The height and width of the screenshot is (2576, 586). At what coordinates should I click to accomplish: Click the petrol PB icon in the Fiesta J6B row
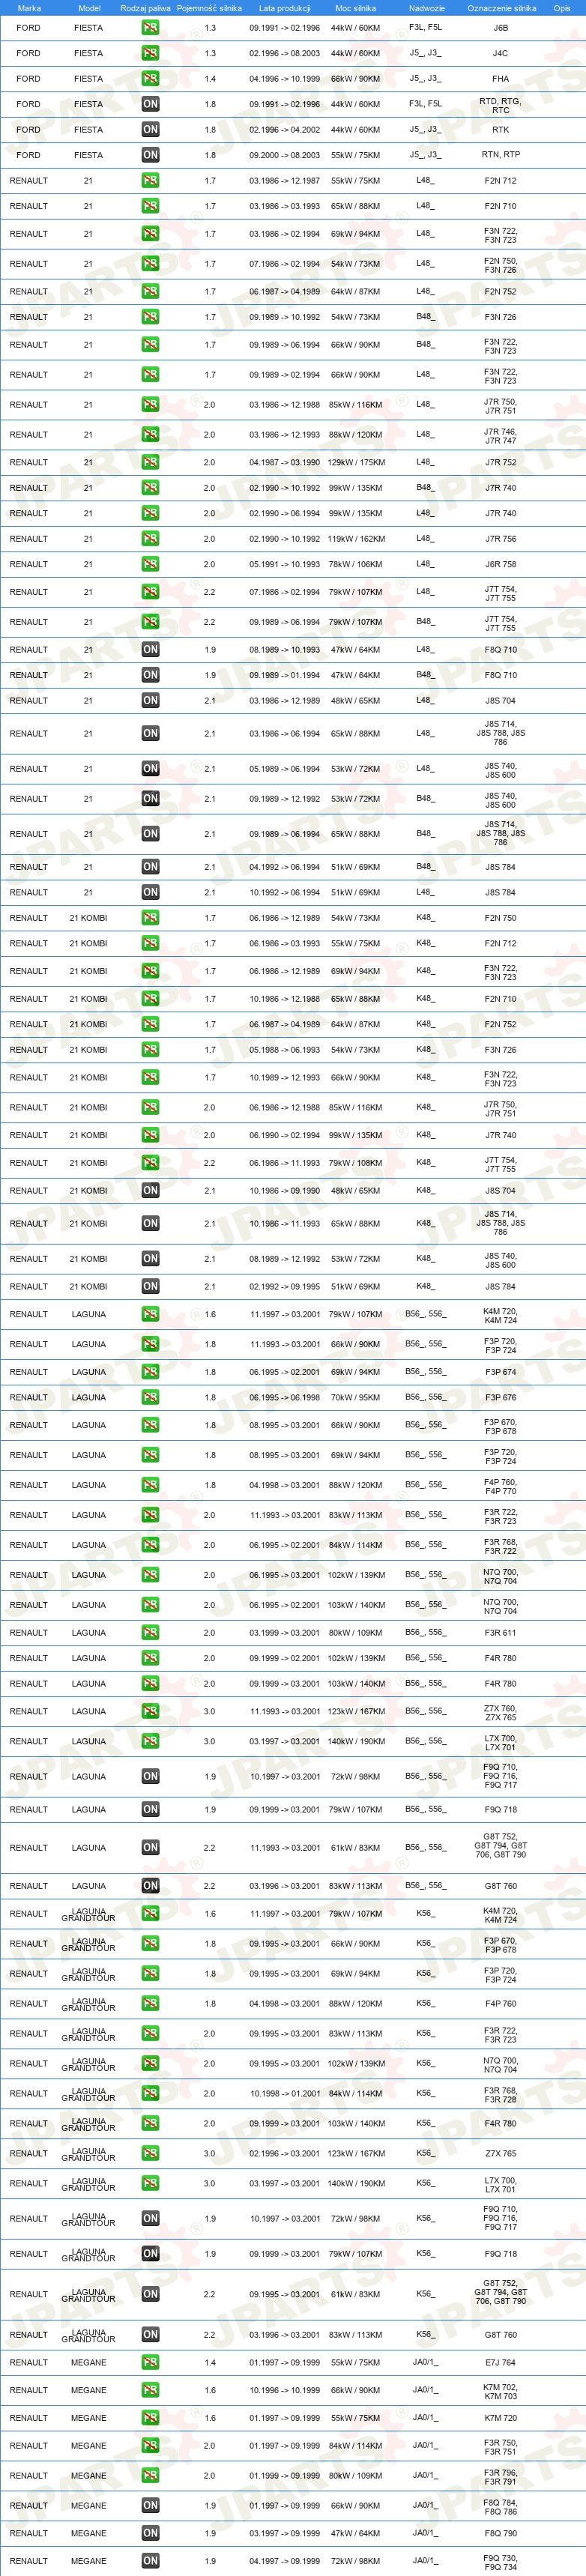click(x=150, y=28)
